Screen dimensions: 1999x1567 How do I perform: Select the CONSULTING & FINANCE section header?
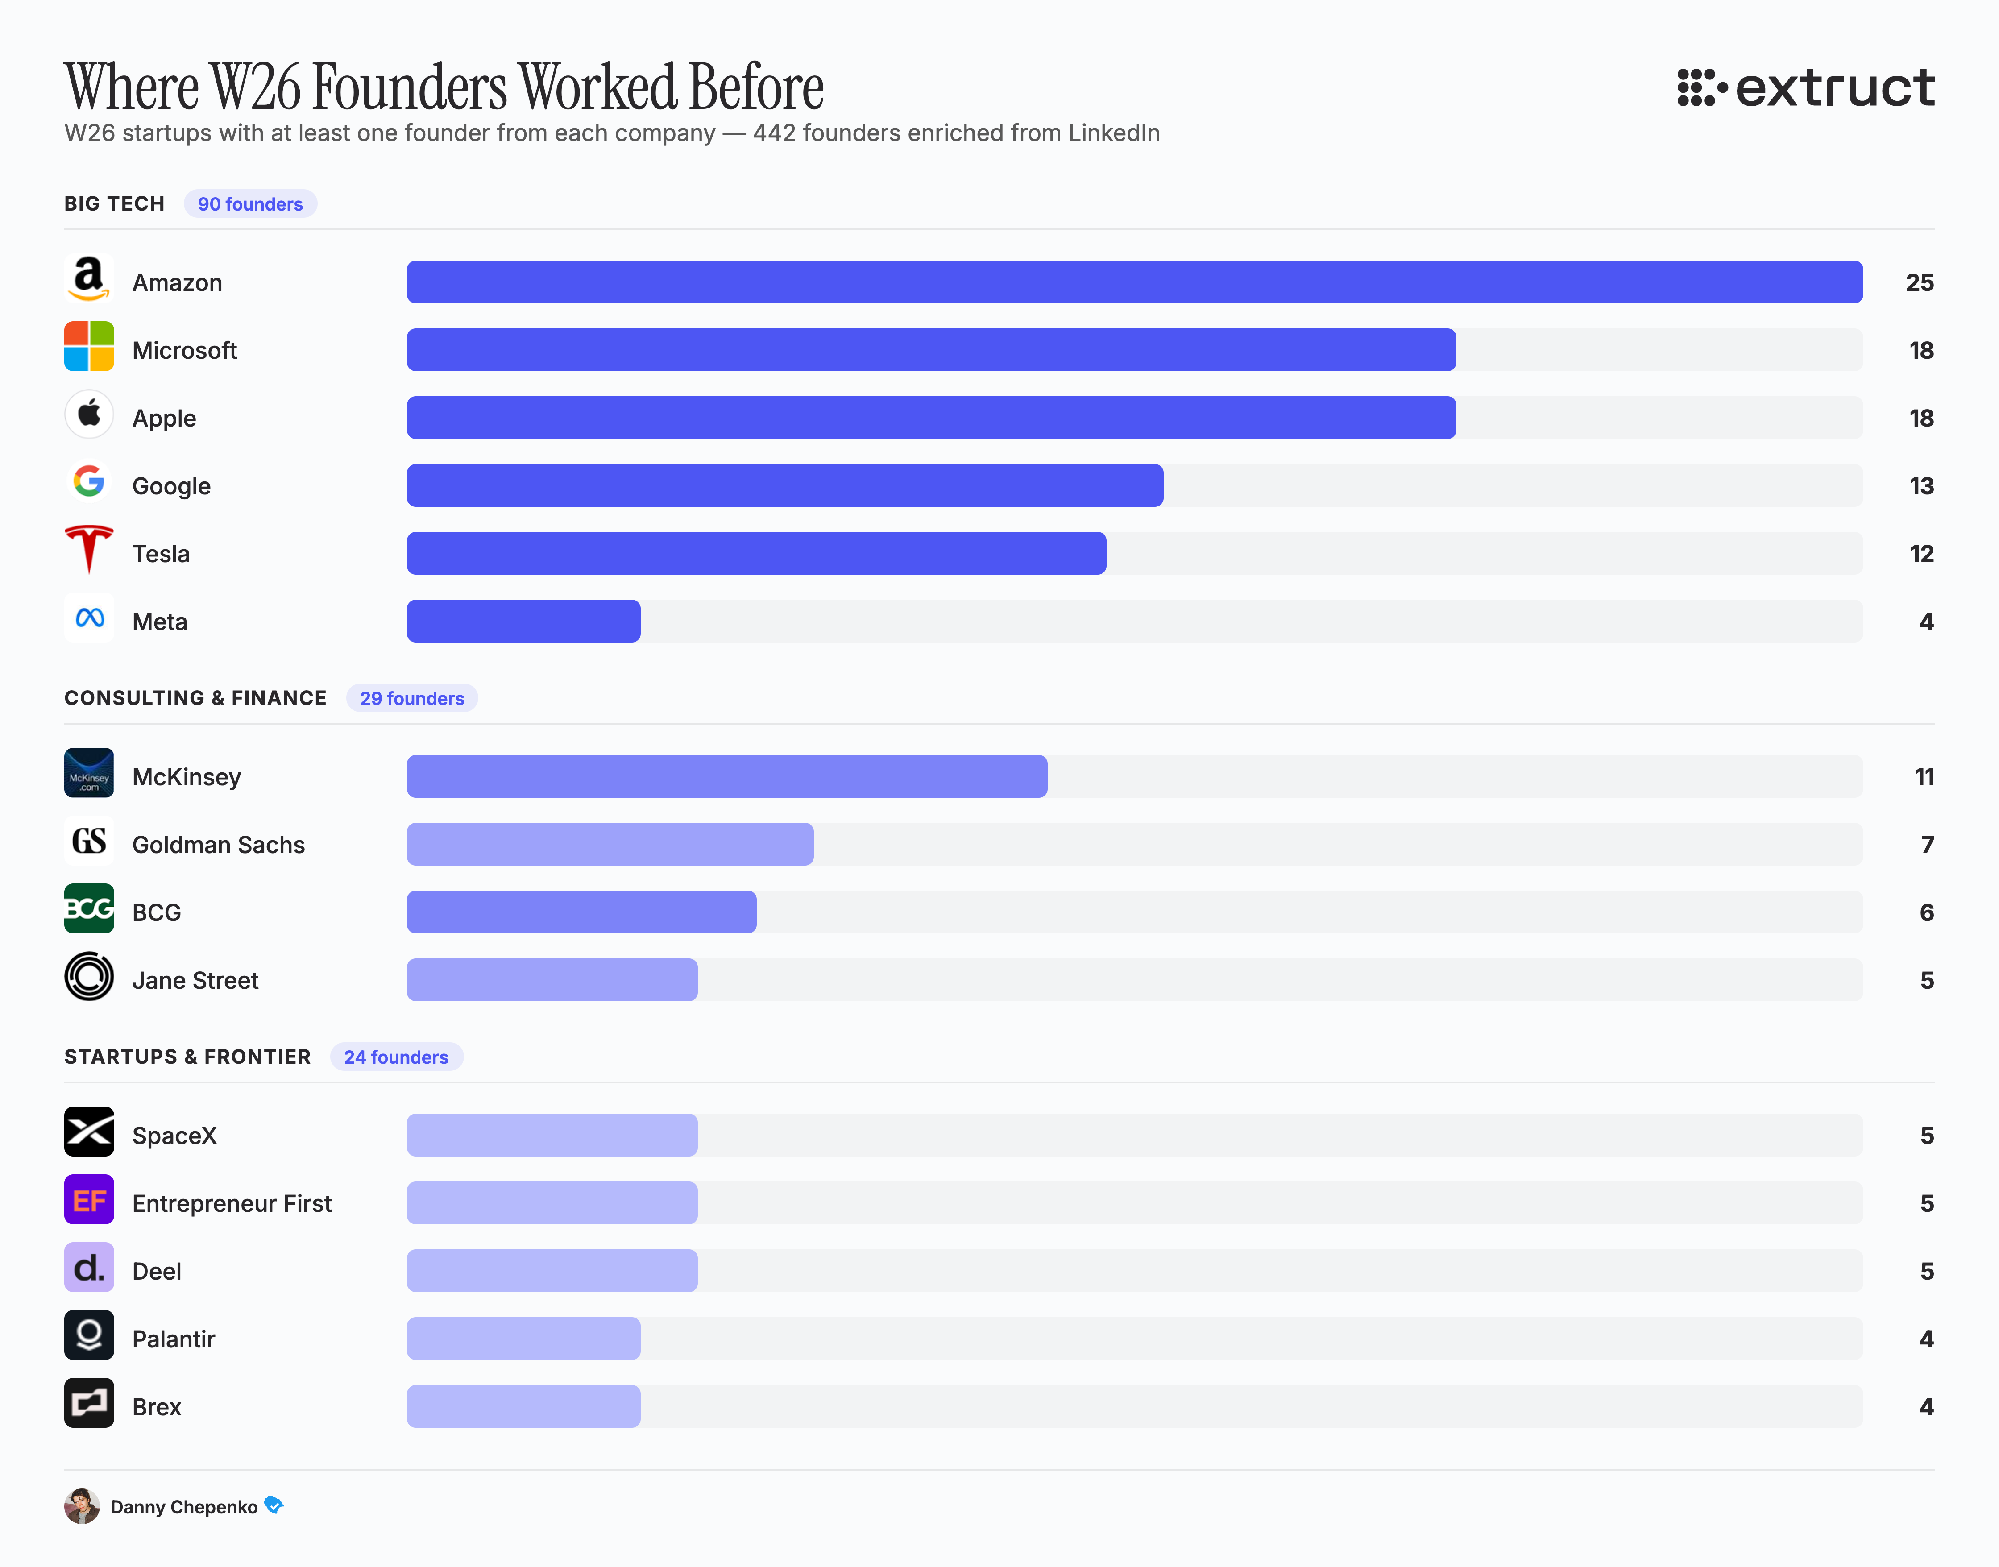click(195, 697)
